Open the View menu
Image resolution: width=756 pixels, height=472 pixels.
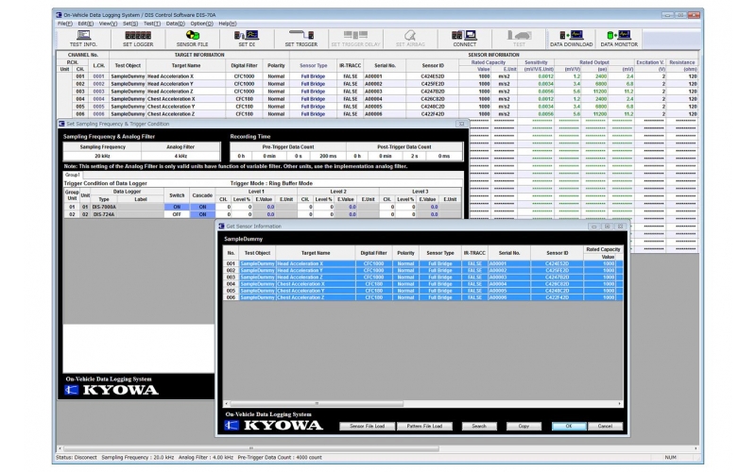[108, 24]
